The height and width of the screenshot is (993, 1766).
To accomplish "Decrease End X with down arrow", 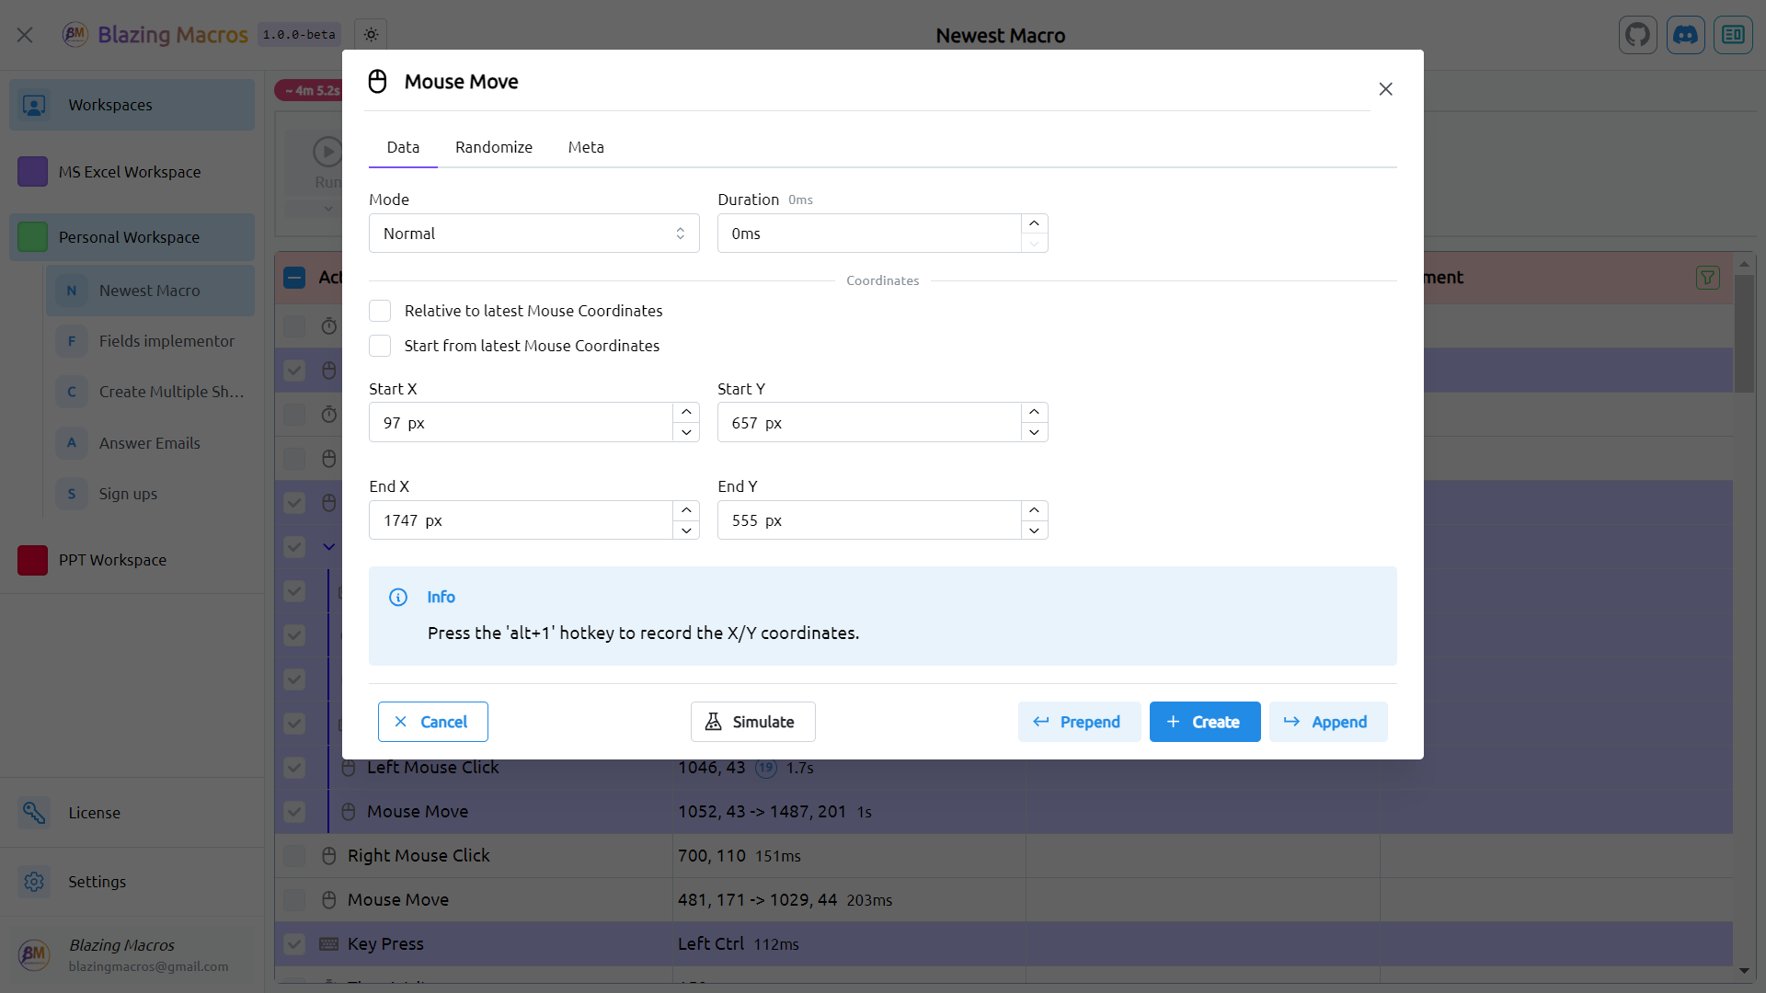I will (686, 531).
